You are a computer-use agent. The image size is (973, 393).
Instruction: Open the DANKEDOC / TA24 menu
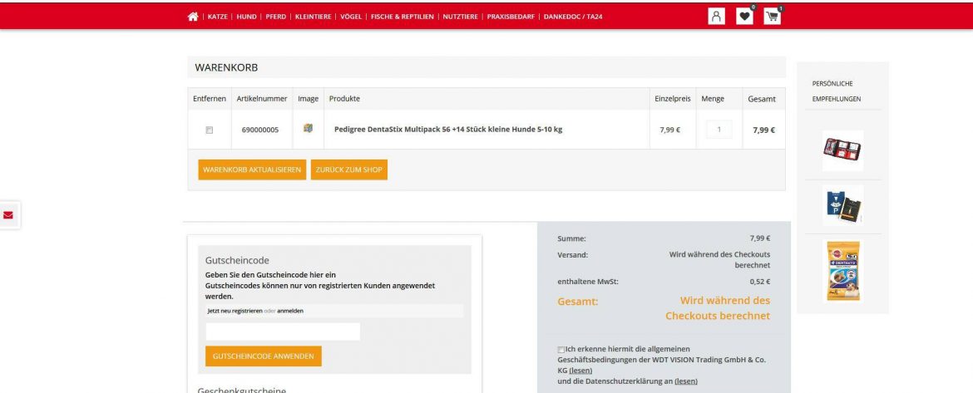573,17
